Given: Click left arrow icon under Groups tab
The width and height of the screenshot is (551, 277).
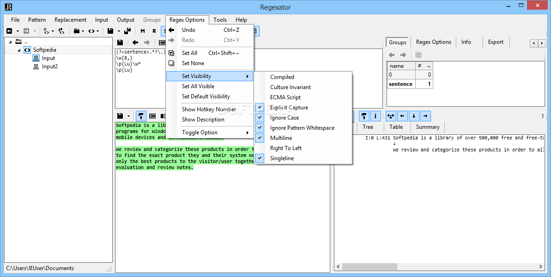Looking at the screenshot, I should (392, 55).
